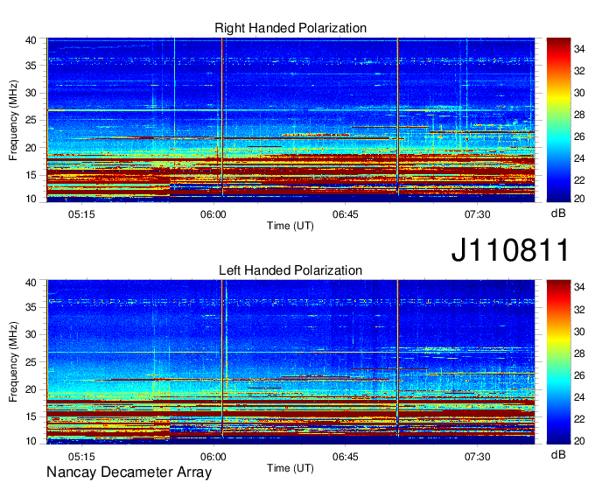Click the 'Left Handed Polarization' title

(x=290, y=270)
